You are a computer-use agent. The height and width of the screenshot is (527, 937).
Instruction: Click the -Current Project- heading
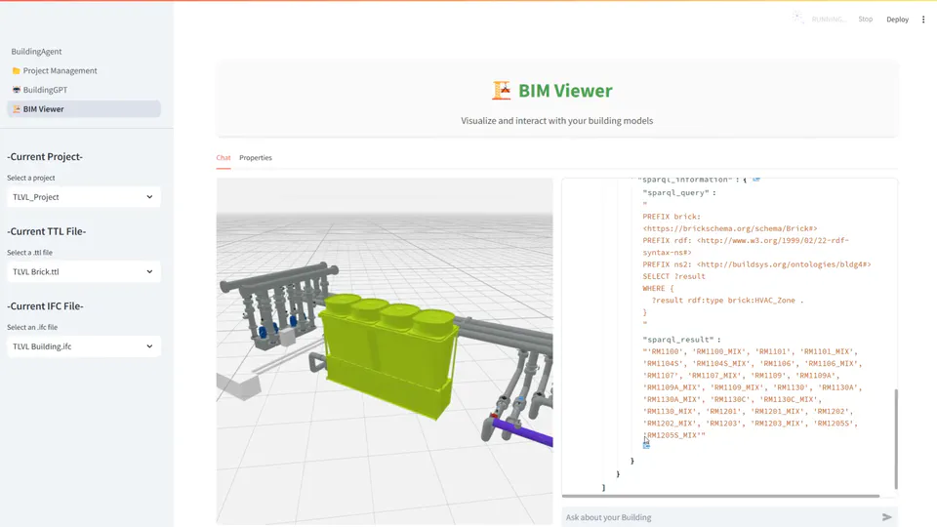click(45, 156)
